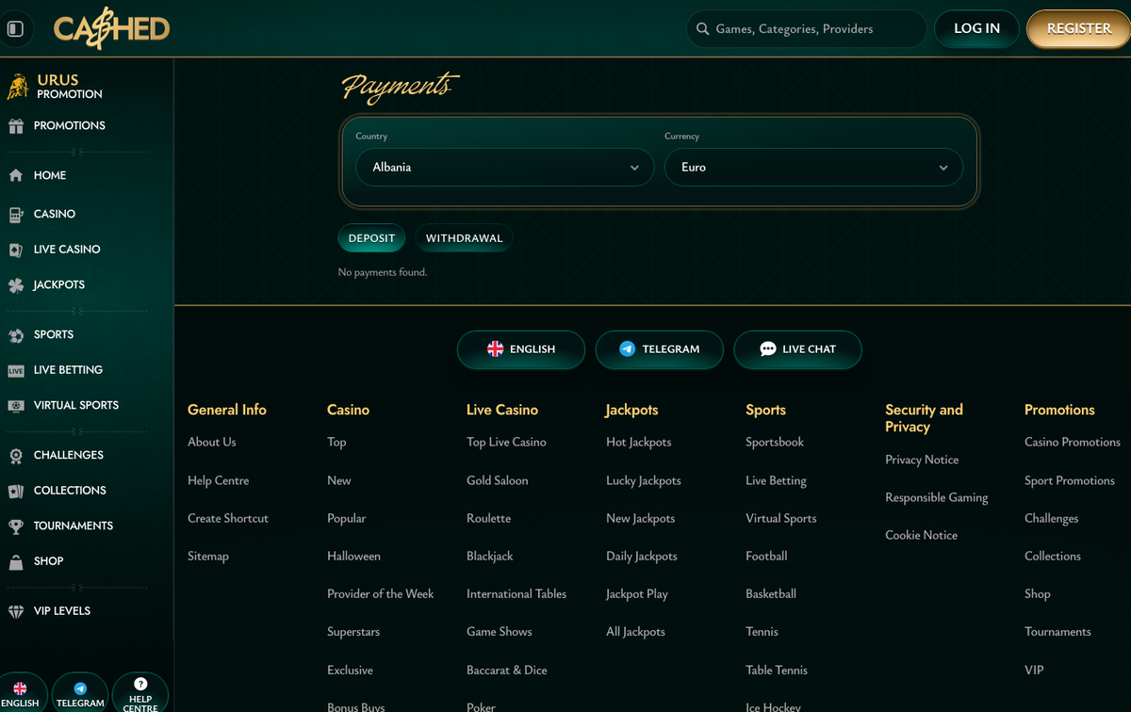Click the CASHED logo
1131x712 pixels.
(x=111, y=29)
